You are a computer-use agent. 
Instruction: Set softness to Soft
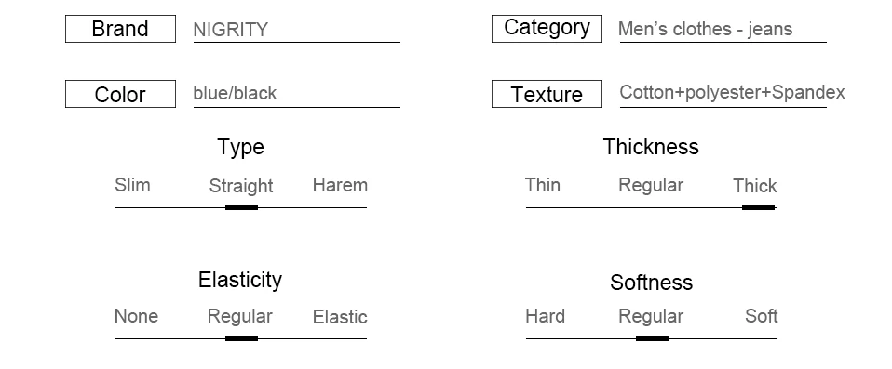pyautogui.click(x=761, y=316)
